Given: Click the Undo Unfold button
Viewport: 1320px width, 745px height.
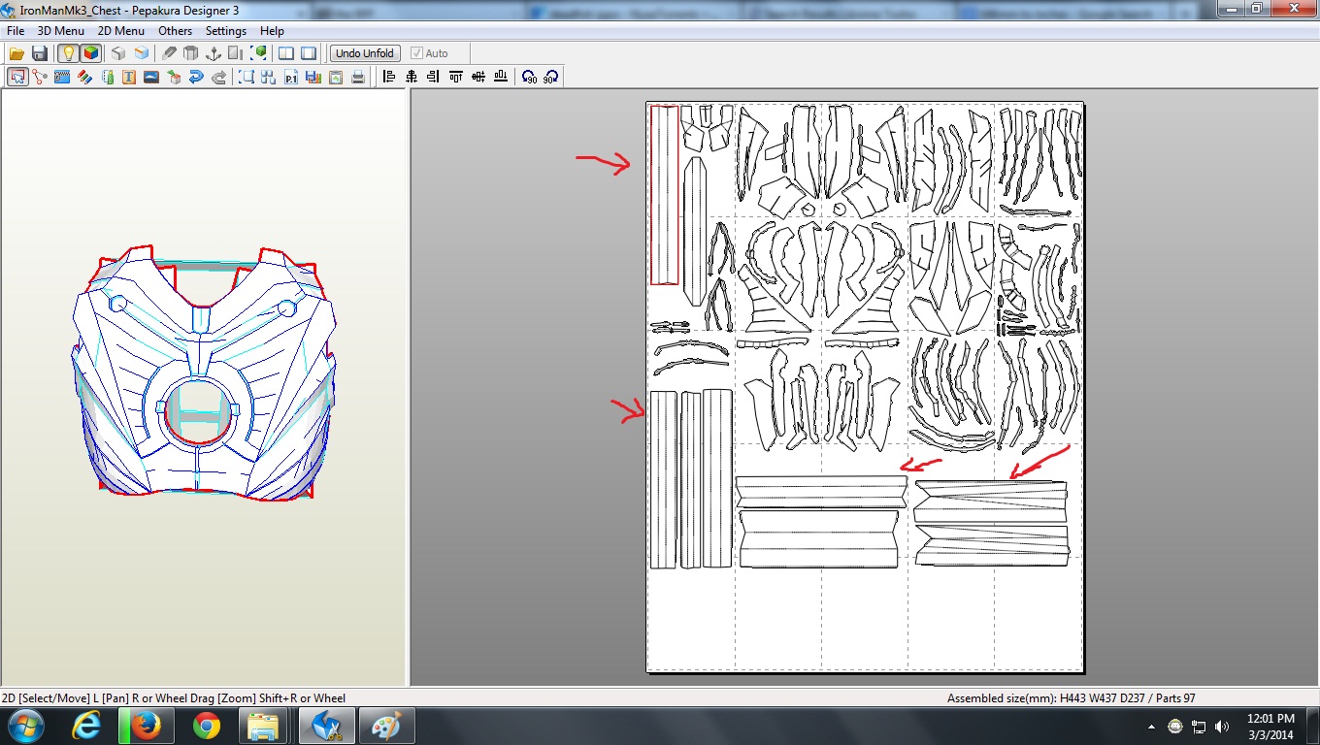Looking at the screenshot, I should pyautogui.click(x=365, y=53).
